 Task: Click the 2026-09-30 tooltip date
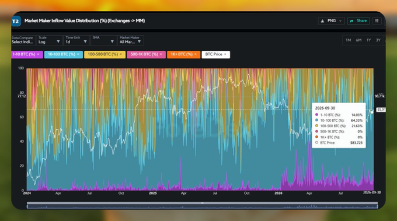coord(325,108)
